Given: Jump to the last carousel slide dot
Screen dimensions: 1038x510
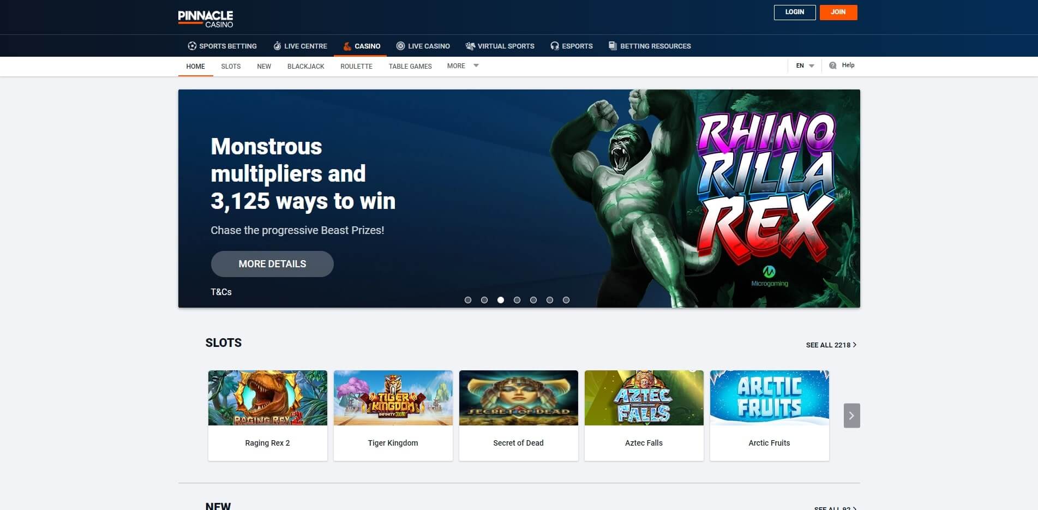Looking at the screenshot, I should coord(566,300).
